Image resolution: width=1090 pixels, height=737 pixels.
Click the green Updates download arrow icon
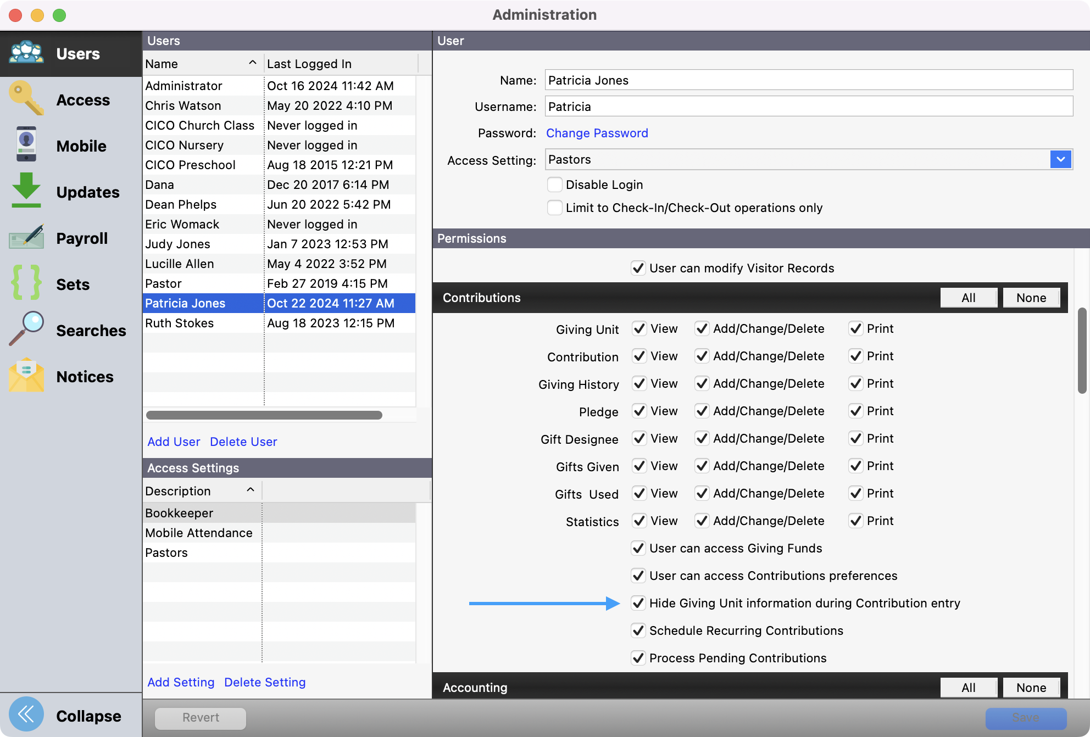tap(26, 191)
